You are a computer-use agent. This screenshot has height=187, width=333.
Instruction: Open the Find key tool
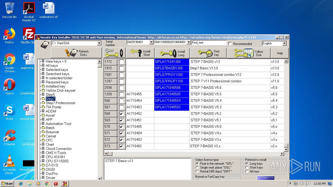(208, 53)
